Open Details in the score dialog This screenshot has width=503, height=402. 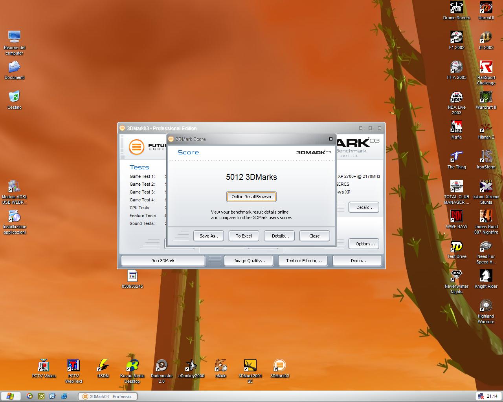click(x=280, y=236)
